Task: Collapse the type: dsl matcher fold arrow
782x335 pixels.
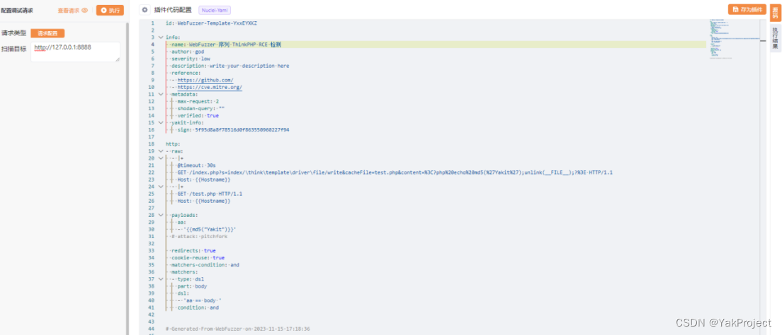Action: coord(160,279)
